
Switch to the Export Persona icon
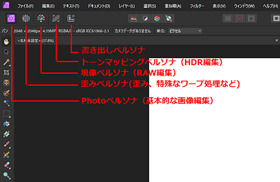71,18
